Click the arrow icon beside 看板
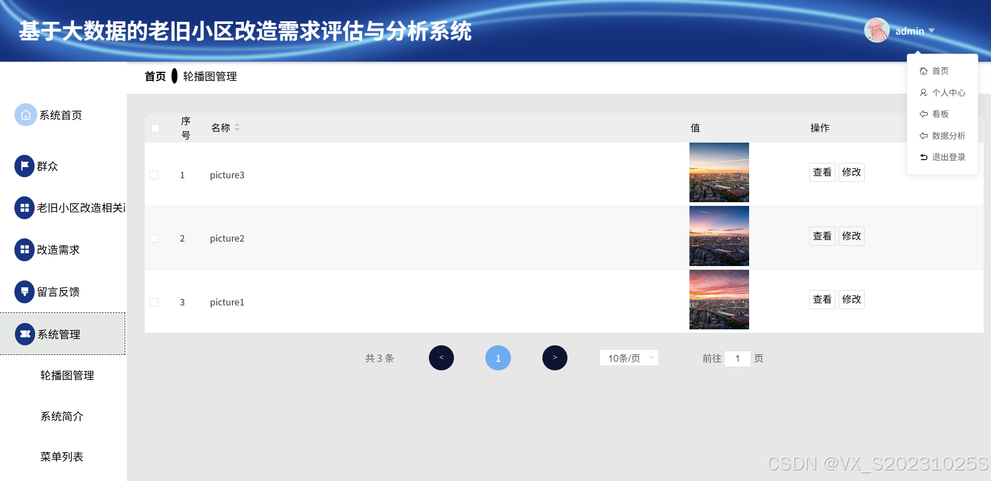991x481 pixels. pyautogui.click(x=923, y=114)
